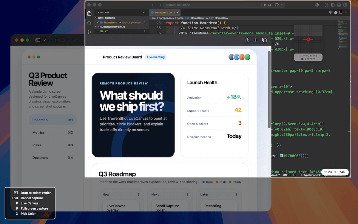Go forward using the VS Code title bar arrow
358x224 pixels.
pyautogui.click(x=160, y=5)
